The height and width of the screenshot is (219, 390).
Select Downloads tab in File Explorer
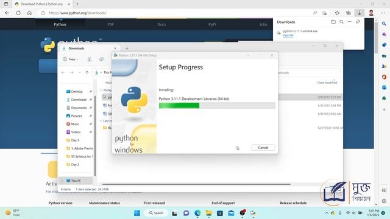tap(90, 49)
